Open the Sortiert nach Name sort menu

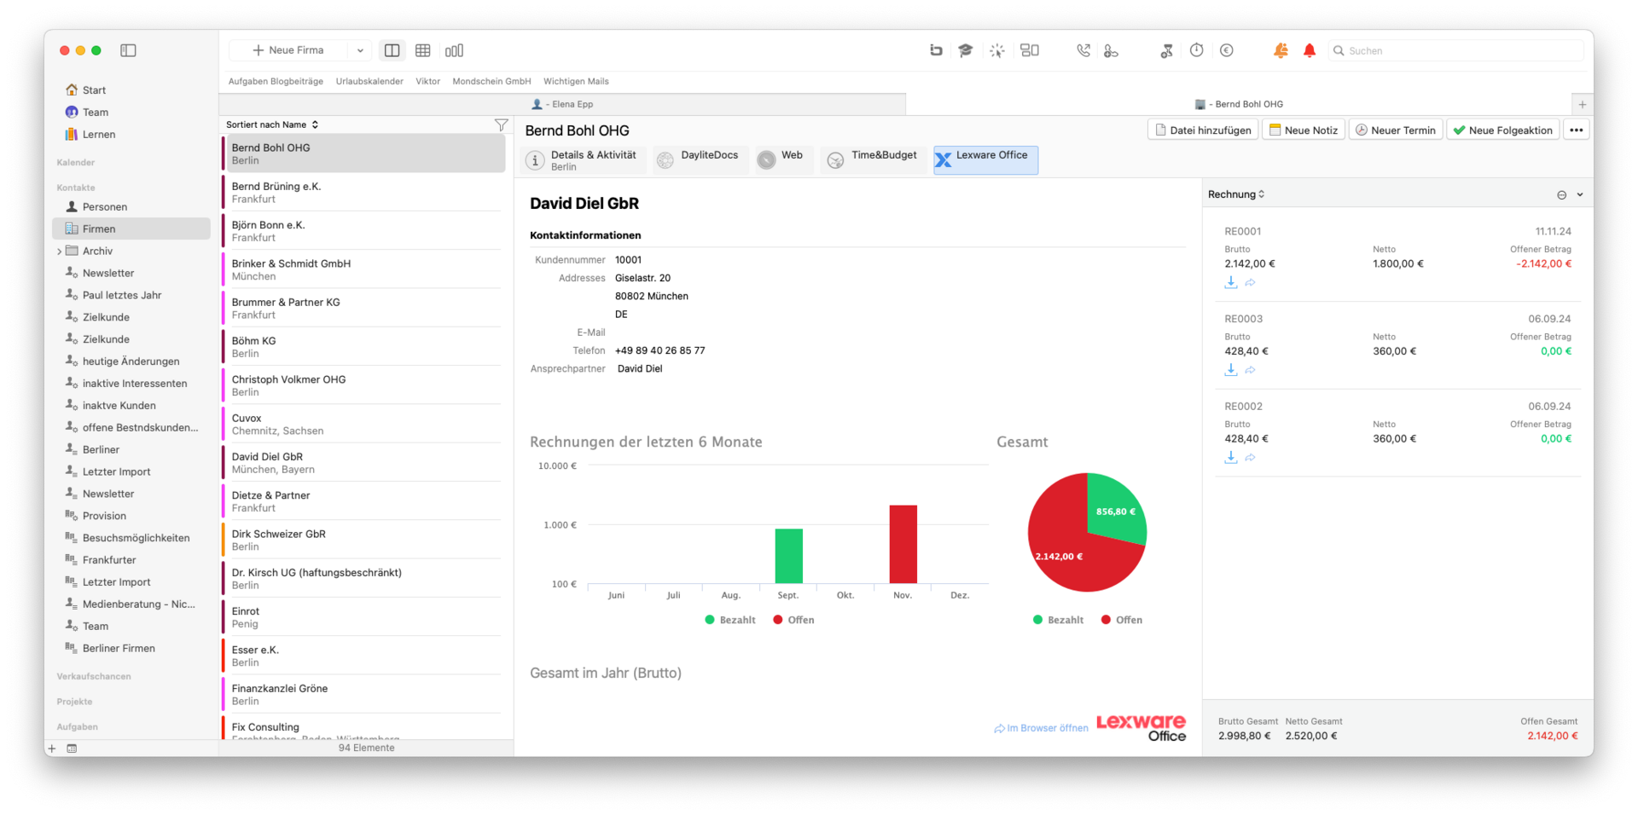[x=272, y=124]
